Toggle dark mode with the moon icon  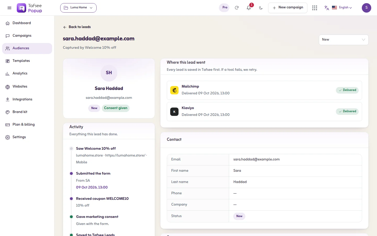click(261, 8)
